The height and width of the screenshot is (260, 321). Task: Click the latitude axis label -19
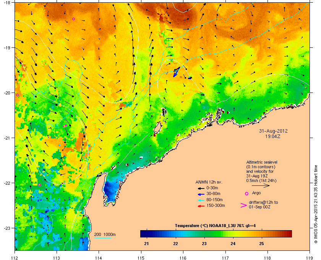tap(7, 48)
